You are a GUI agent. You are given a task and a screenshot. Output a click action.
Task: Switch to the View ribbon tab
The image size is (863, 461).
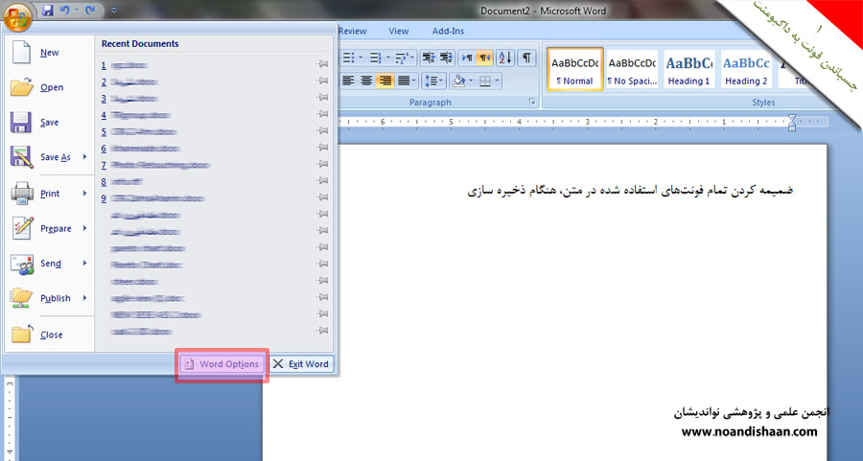(x=398, y=32)
